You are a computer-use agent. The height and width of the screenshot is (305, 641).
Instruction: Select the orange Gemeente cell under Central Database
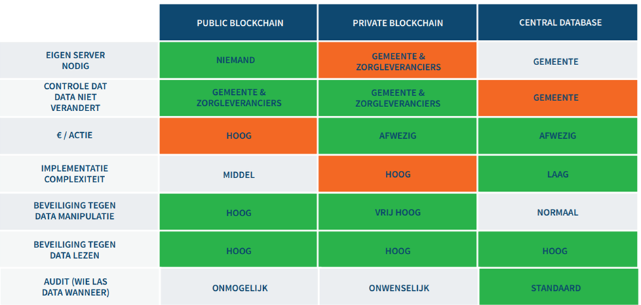click(x=556, y=98)
